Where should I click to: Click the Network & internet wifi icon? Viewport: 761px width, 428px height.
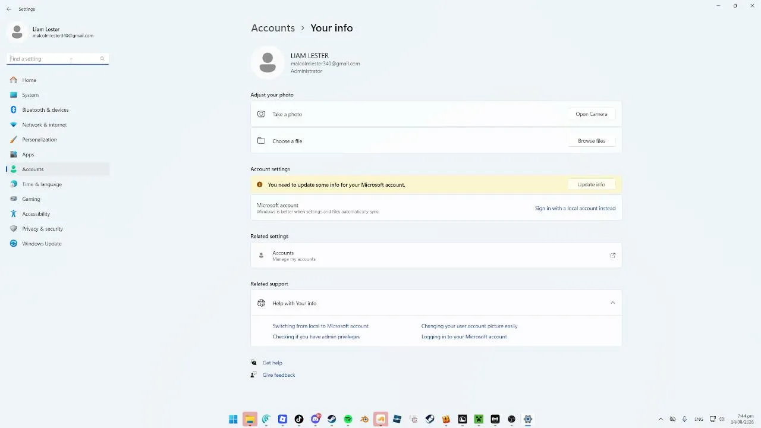[14, 124]
